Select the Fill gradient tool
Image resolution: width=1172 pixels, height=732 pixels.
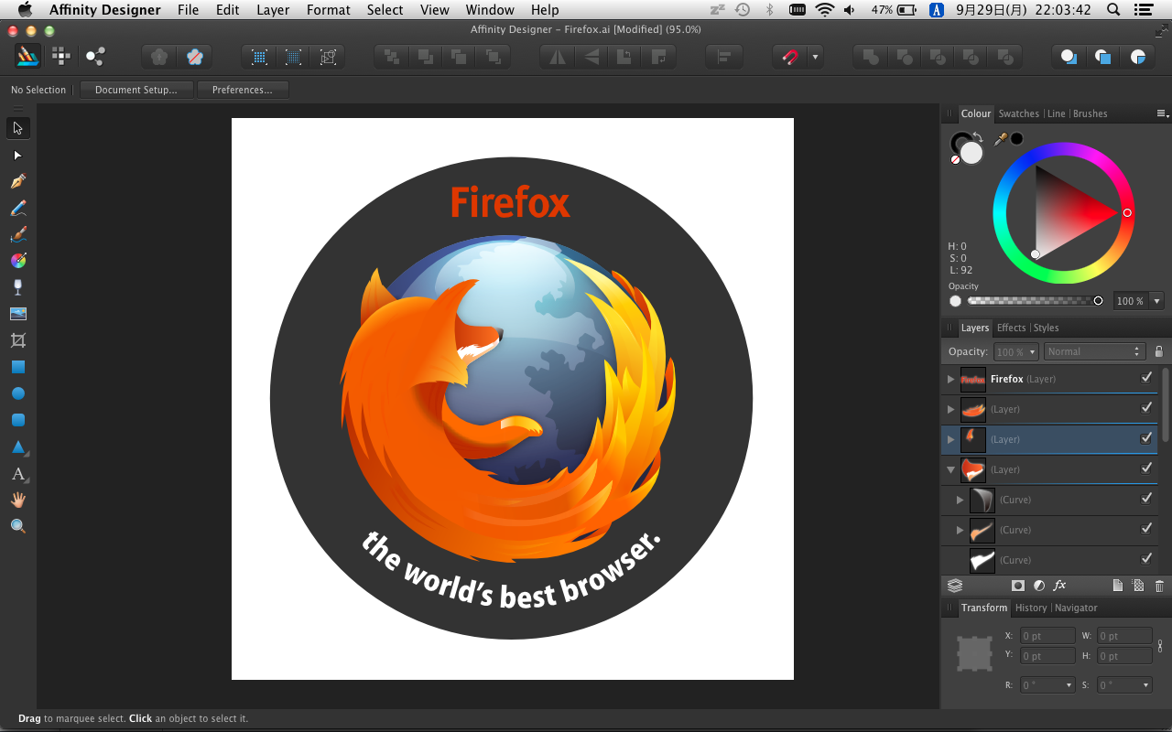tap(17, 261)
